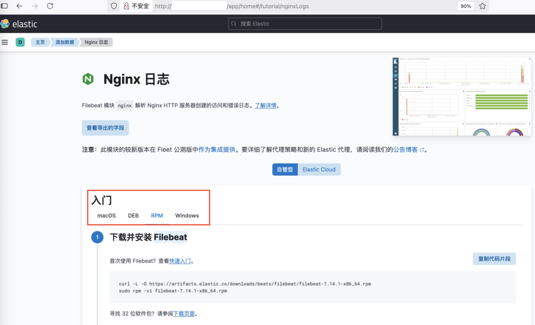Click the browser back arrow
This screenshot has height=325, width=535.
19,6
